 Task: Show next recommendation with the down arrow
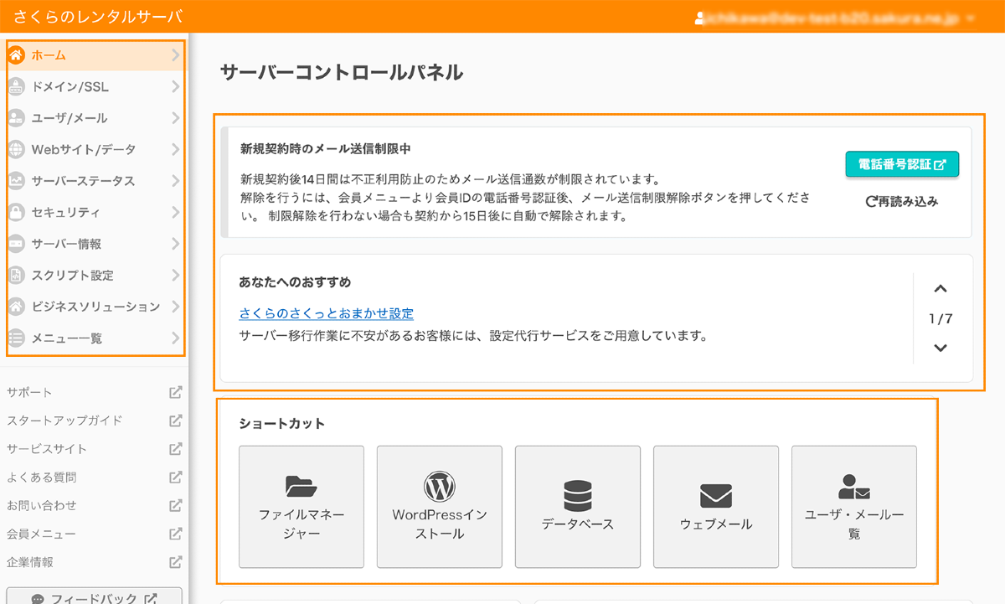pyautogui.click(x=940, y=346)
